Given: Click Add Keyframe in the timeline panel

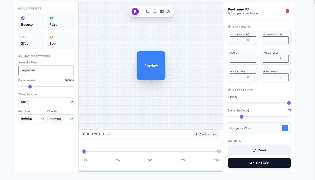Looking at the screenshot, I should click(206, 134).
